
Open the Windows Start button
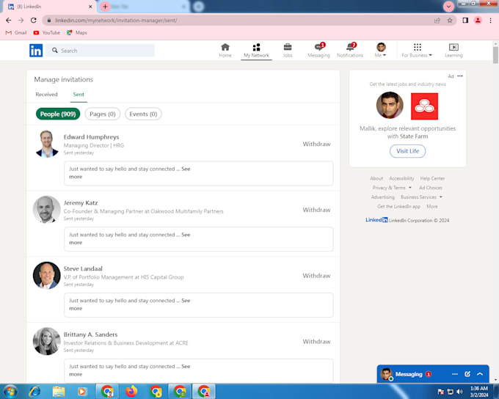click(x=10, y=392)
